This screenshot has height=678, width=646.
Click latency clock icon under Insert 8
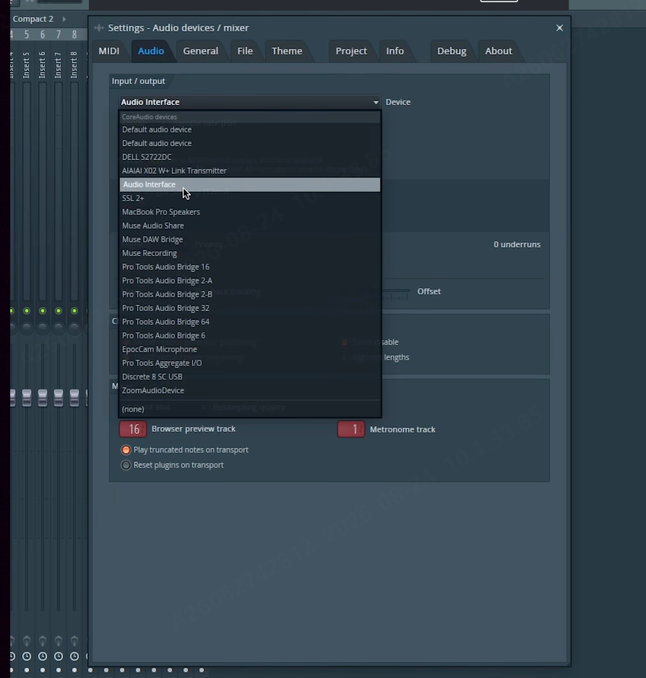[x=74, y=656]
